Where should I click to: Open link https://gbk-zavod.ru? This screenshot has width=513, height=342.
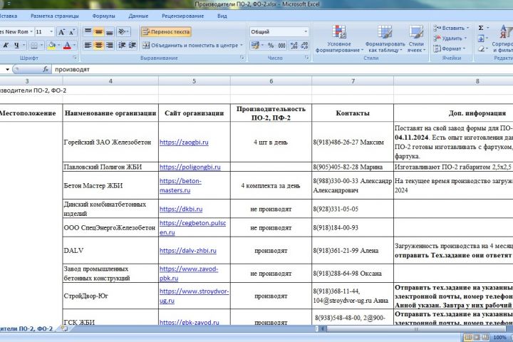[x=189, y=322]
